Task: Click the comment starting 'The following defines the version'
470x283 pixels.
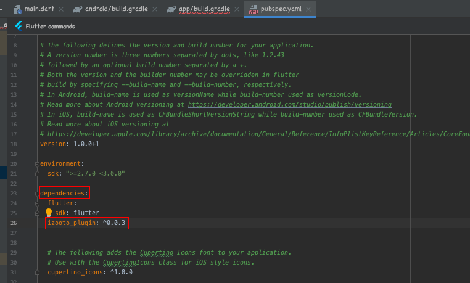Action: click(176, 45)
